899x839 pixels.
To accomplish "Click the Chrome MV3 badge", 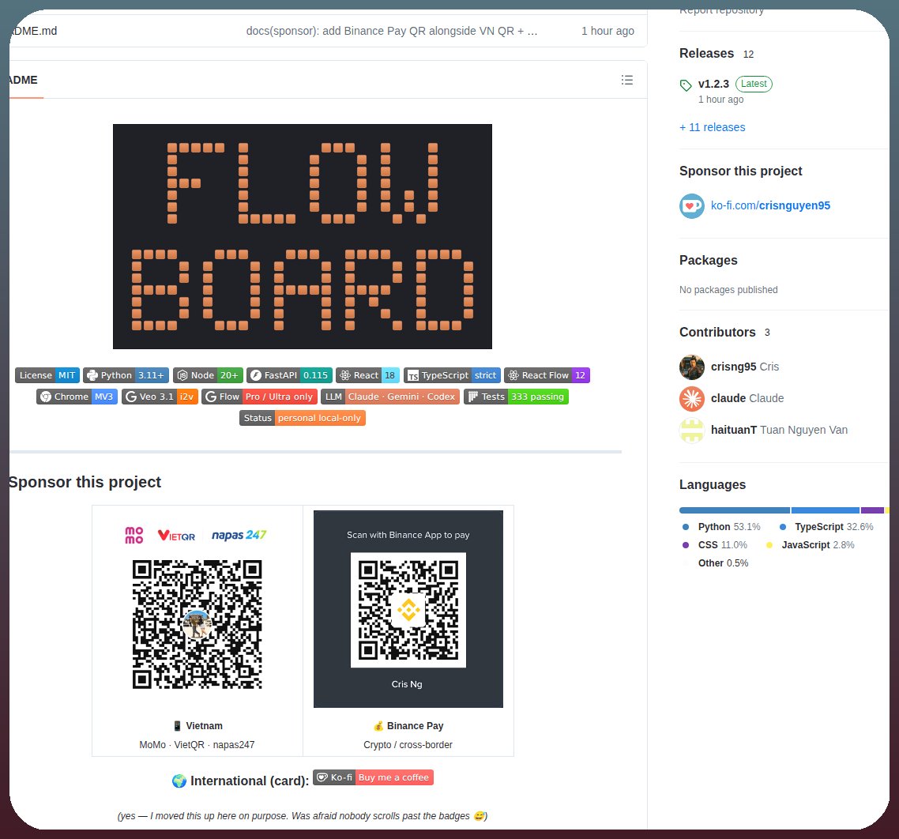I will [77, 397].
